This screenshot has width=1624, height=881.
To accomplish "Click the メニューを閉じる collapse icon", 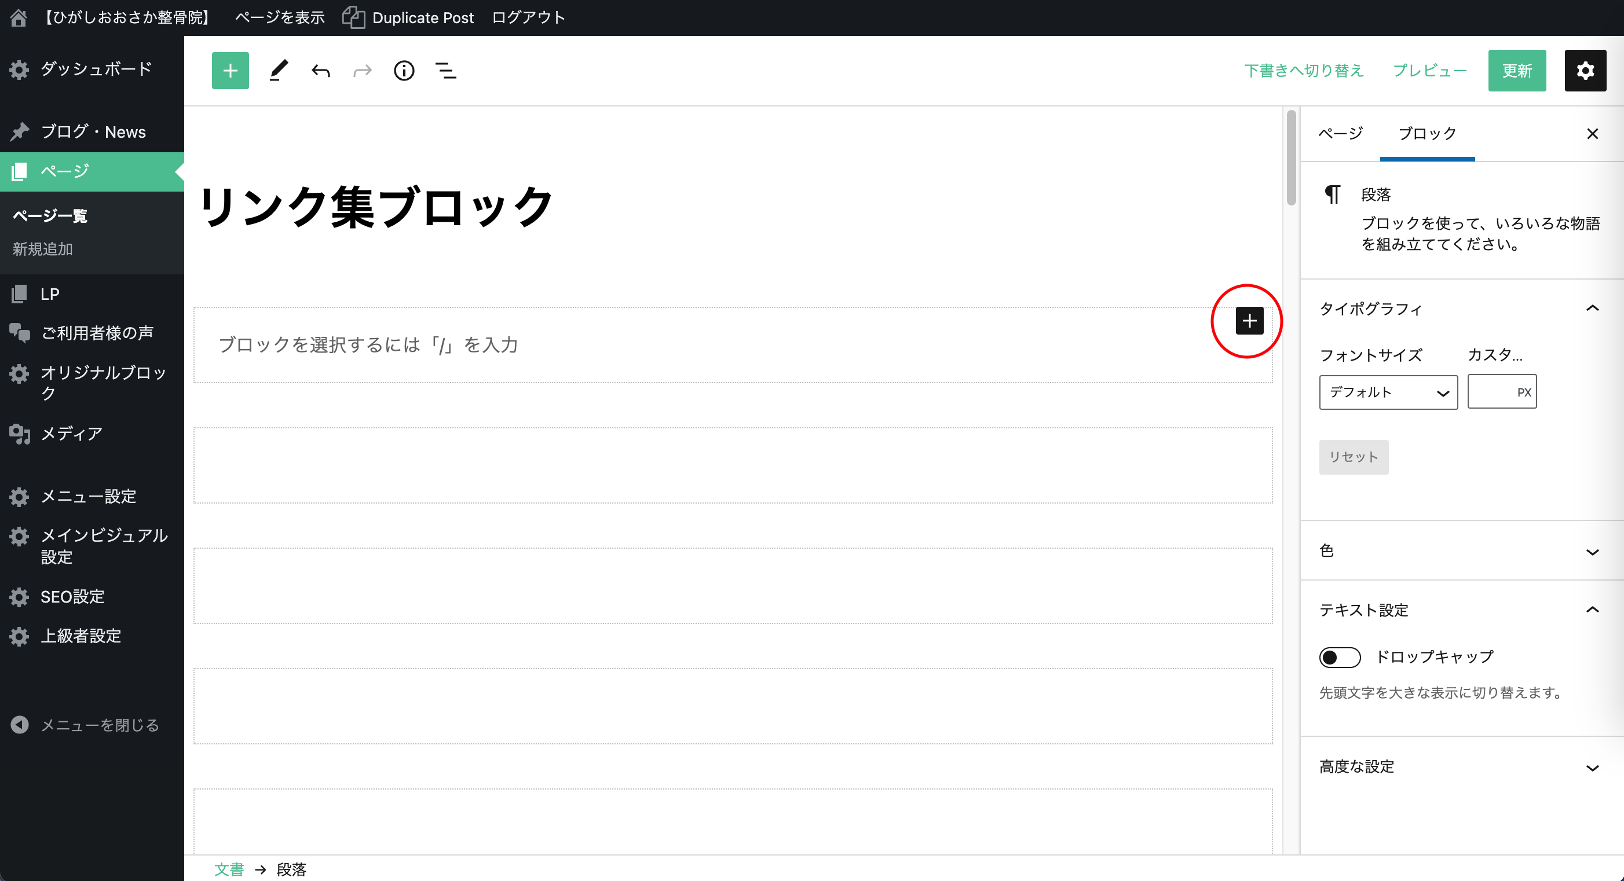I will pos(20,725).
